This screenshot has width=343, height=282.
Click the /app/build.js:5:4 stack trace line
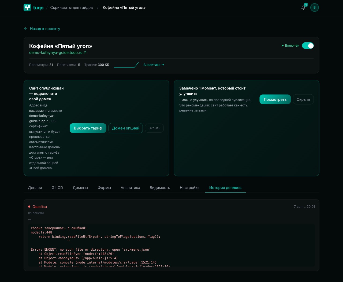click(x=78, y=258)
